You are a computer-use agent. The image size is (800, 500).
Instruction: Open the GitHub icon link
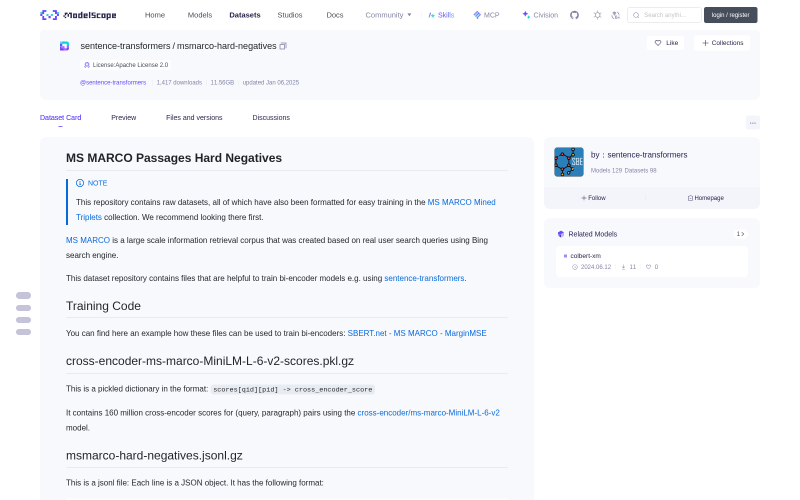point(574,15)
